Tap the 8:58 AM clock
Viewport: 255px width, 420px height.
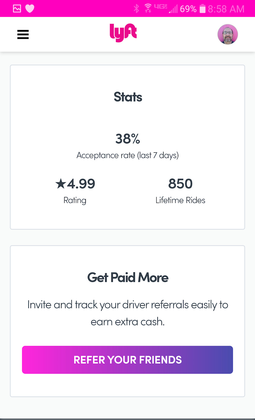(226, 9)
